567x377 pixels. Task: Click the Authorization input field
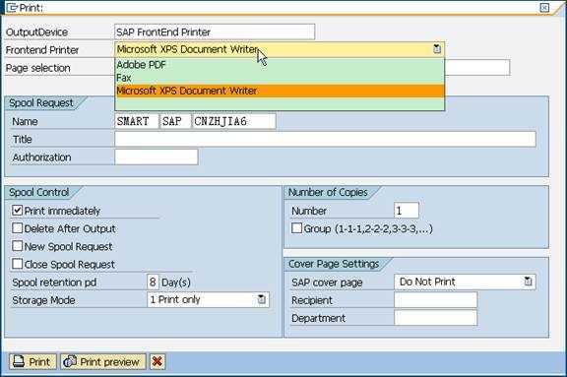click(157, 157)
